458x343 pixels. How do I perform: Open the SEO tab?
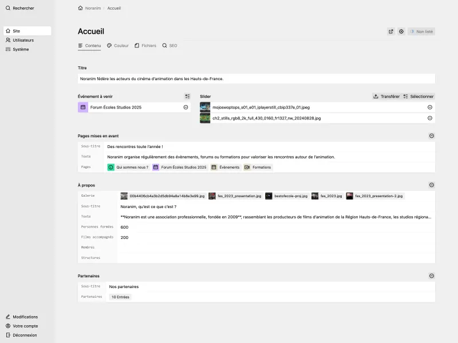point(169,45)
